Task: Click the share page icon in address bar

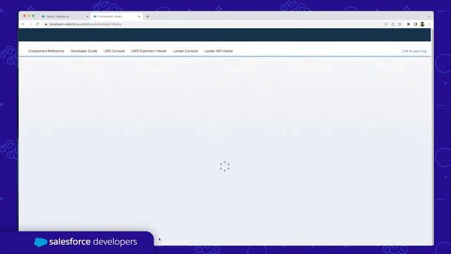Action: point(393,24)
